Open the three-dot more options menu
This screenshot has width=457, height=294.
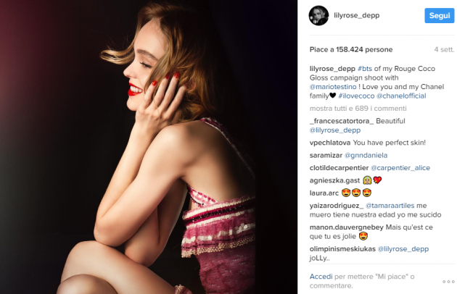coord(445,280)
